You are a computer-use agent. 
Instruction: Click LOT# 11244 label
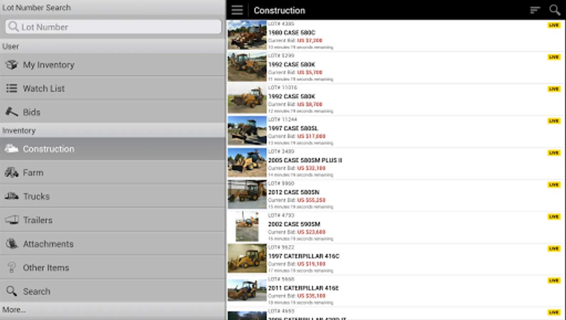tap(282, 120)
